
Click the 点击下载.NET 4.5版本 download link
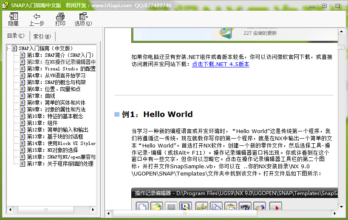221,64
